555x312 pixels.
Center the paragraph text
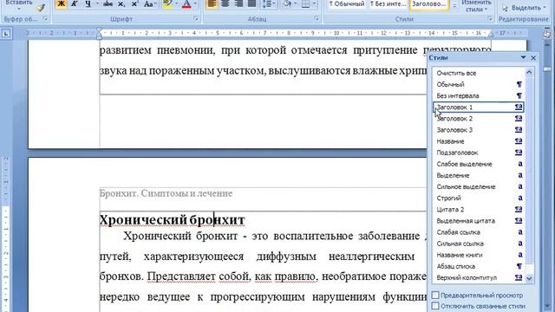point(225,3)
